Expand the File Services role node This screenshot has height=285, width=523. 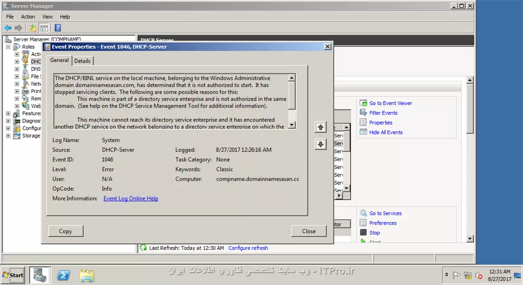(x=17, y=76)
